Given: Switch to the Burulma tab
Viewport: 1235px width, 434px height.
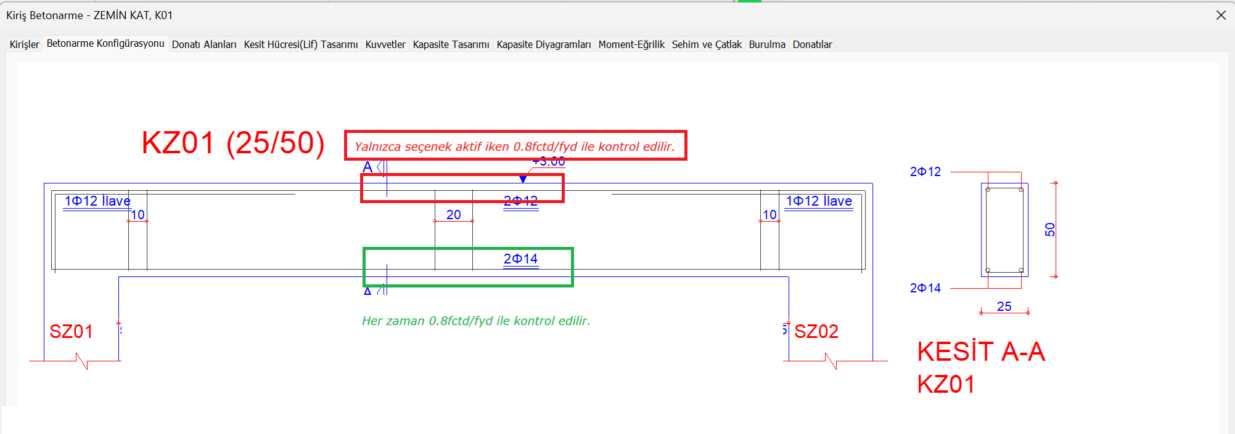Looking at the screenshot, I should (x=767, y=44).
